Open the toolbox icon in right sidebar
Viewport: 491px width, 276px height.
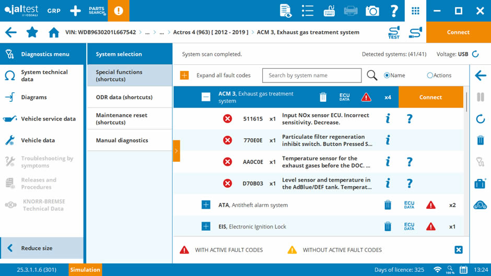tap(480, 183)
